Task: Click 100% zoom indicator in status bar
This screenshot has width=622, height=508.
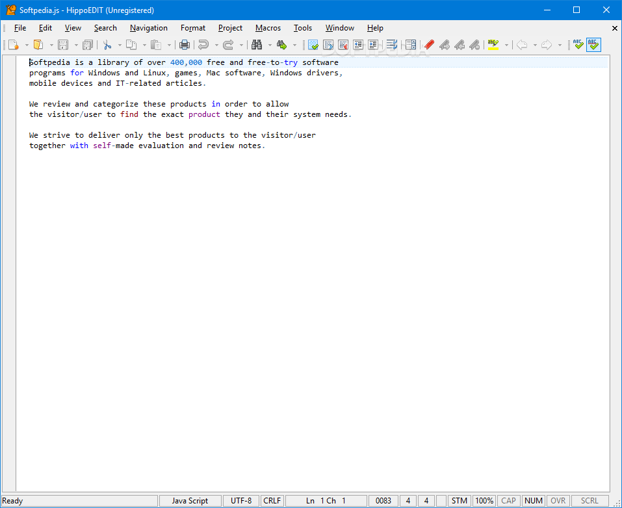Action: tap(484, 501)
